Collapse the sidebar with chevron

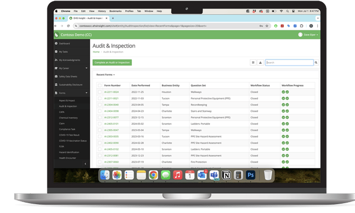click(x=85, y=164)
